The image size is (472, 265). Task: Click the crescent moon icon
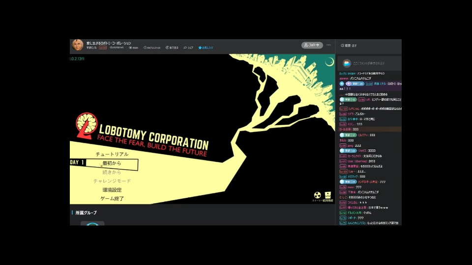click(x=329, y=62)
